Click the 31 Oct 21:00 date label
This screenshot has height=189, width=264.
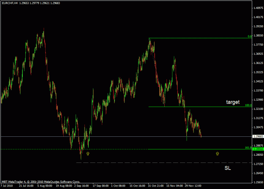pyautogui.click(x=156, y=186)
